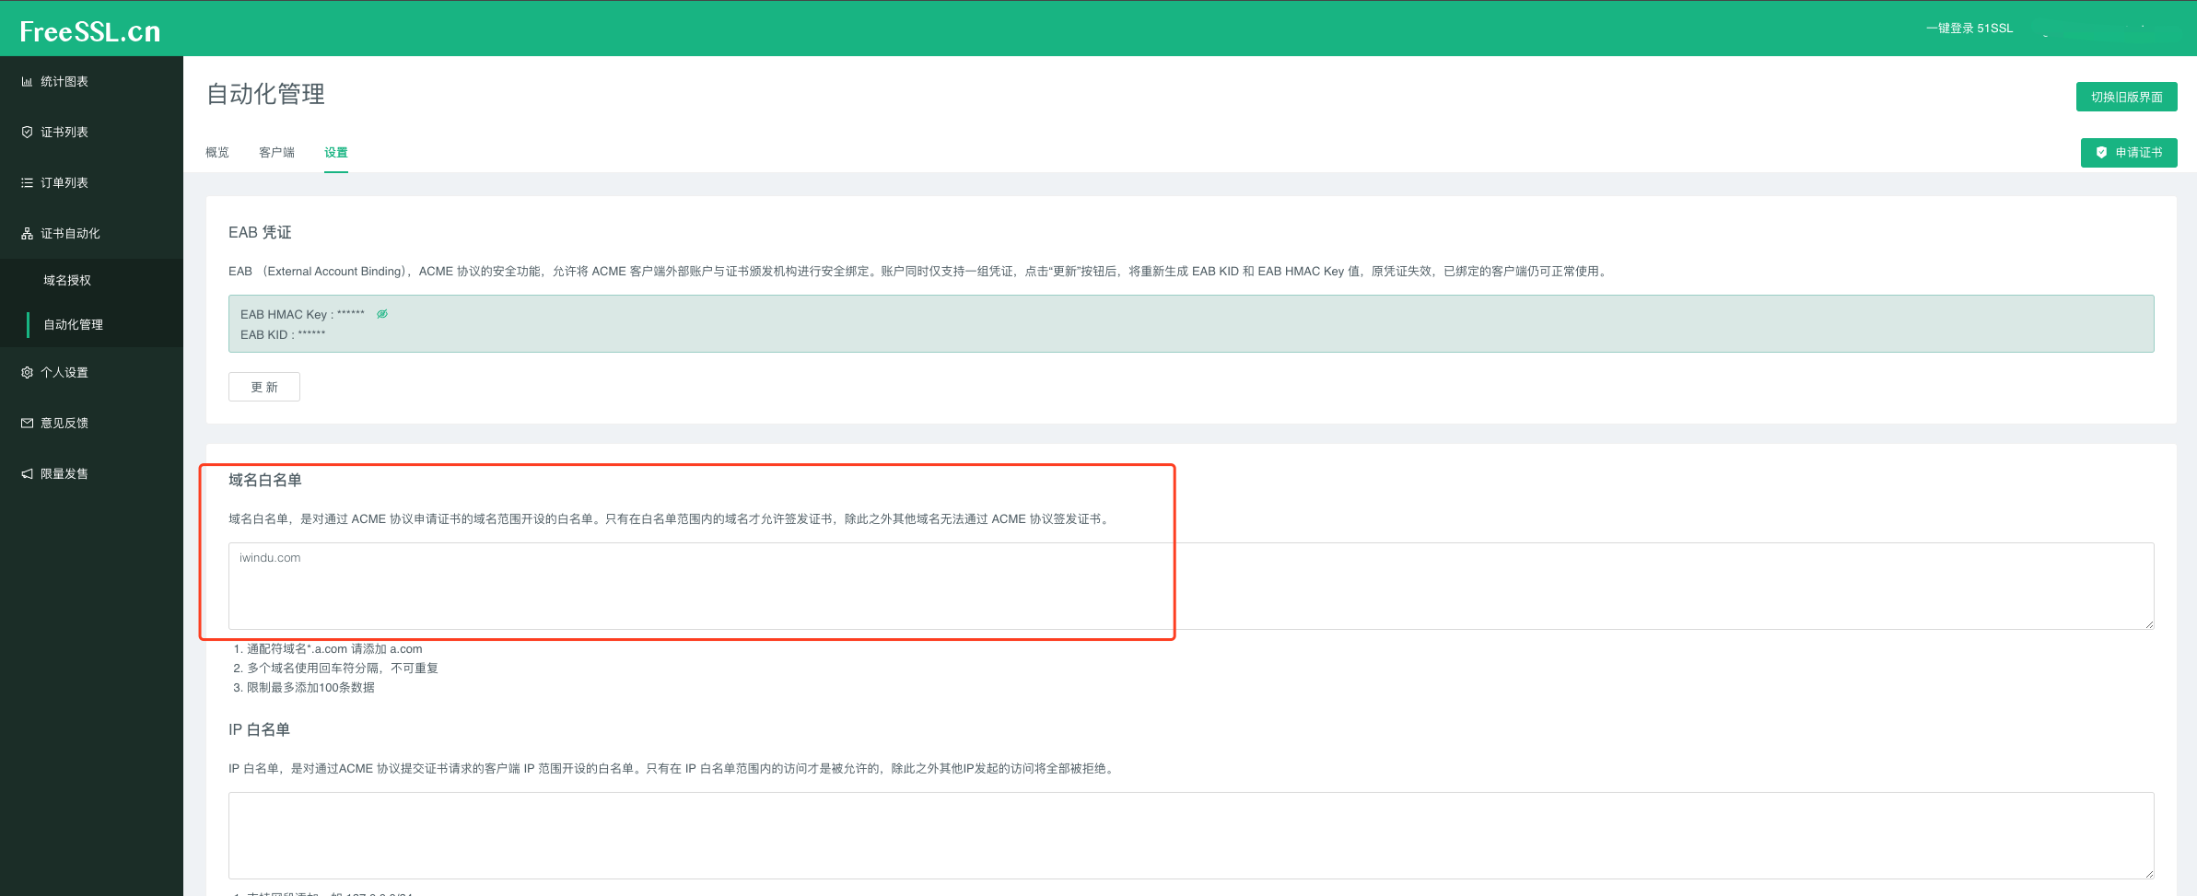Select the 自动化管理 submenu entry
Screen dimensions: 2197x896
[x=91, y=325]
